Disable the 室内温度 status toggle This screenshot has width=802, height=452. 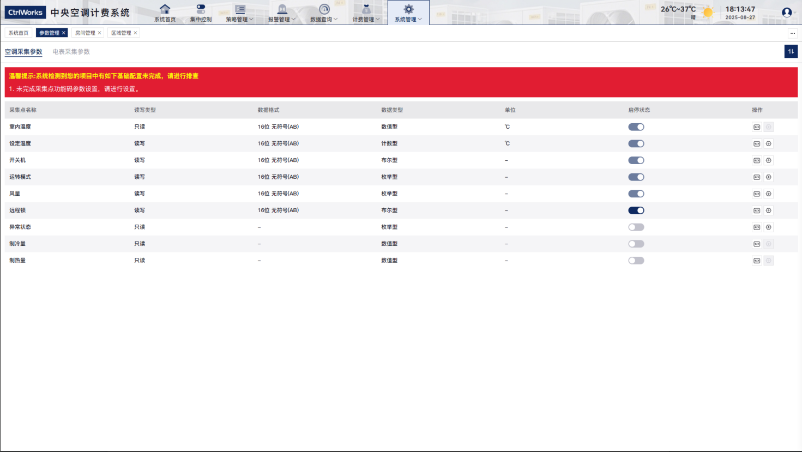(x=636, y=127)
